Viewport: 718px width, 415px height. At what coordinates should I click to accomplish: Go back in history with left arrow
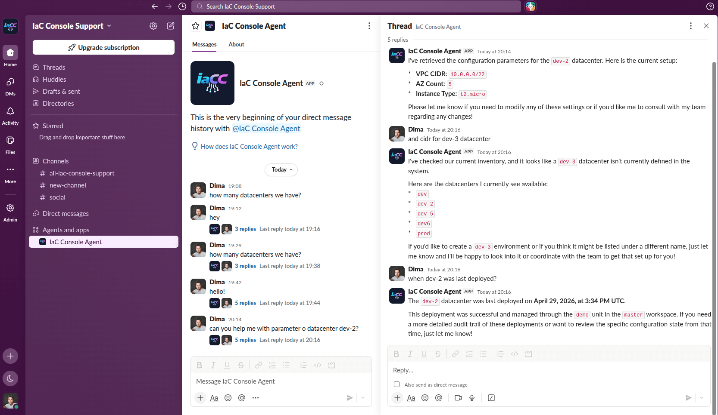[x=155, y=6]
